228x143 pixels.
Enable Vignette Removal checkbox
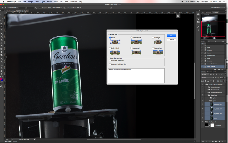pos(110,60)
